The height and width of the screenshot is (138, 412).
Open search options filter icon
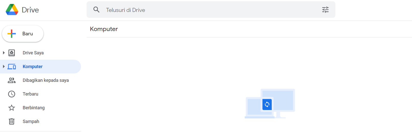(x=325, y=10)
